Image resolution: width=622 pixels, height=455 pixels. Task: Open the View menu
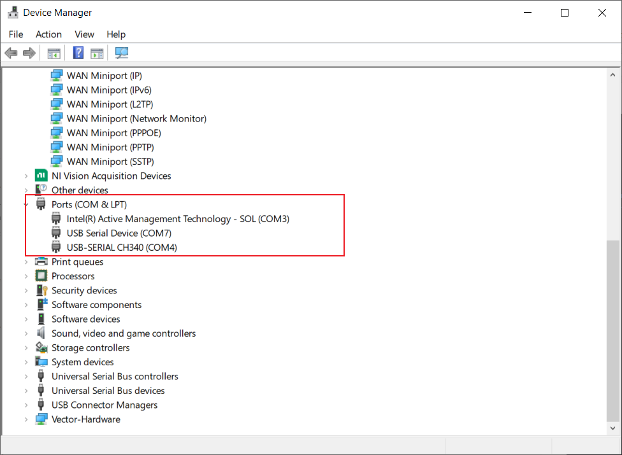tap(85, 34)
